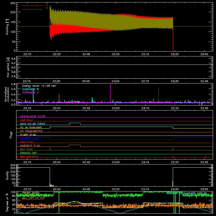Click the 22:45 tick under Quality plot

point(86,189)
